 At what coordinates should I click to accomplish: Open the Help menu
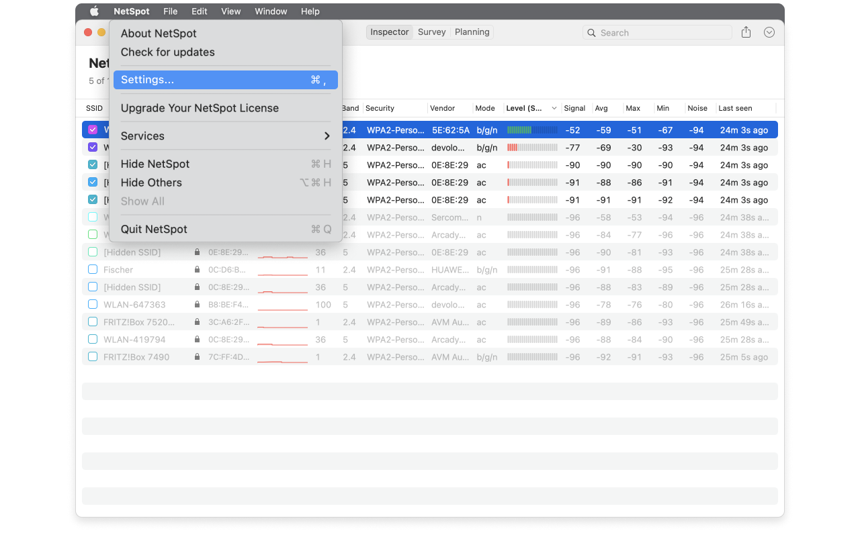[x=310, y=11]
